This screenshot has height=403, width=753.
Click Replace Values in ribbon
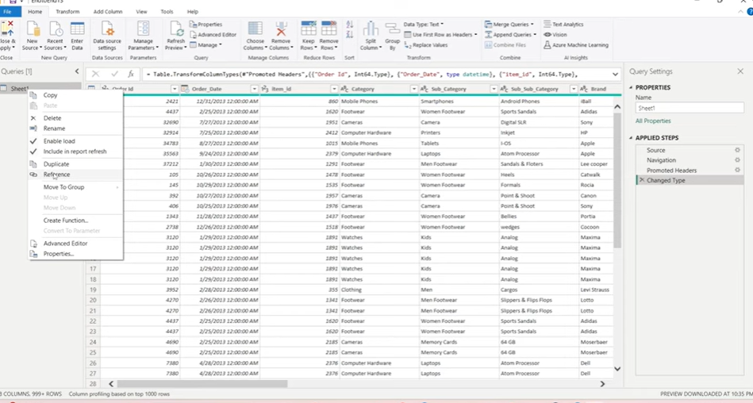click(x=426, y=45)
